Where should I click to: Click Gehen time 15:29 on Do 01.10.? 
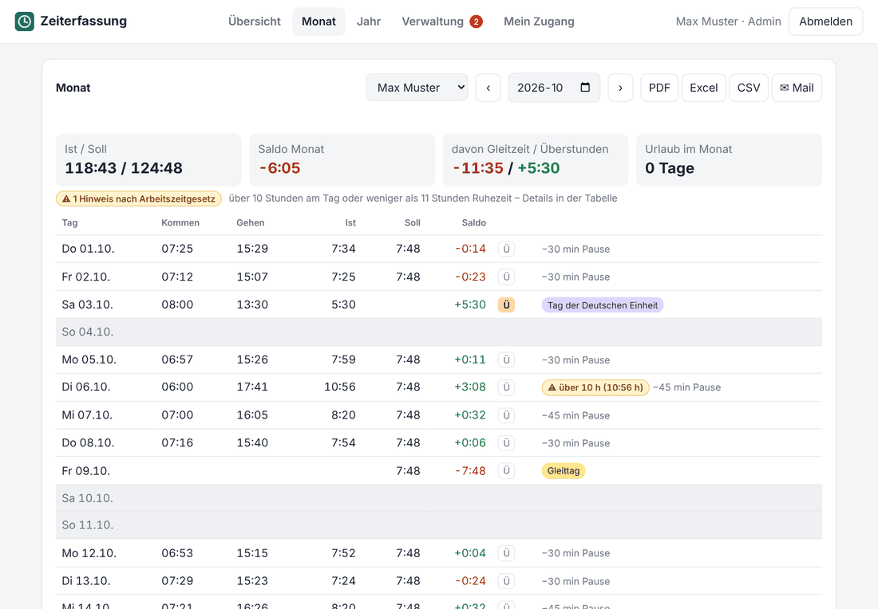pos(252,249)
